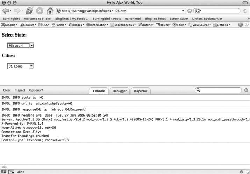Open the Select State dropdown showing Missouri
This screenshot has width=250, height=174.
pyautogui.click(x=21, y=45)
